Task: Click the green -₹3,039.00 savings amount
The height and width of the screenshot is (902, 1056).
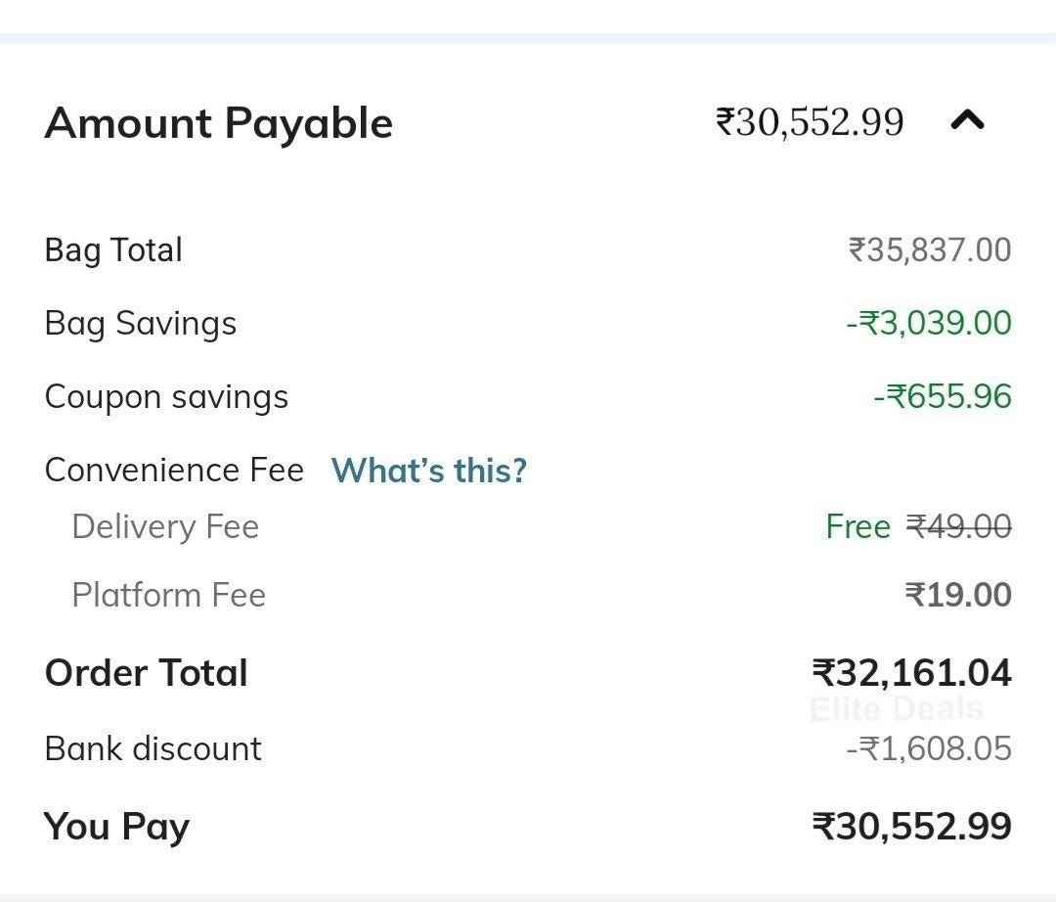Action: [928, 324]
